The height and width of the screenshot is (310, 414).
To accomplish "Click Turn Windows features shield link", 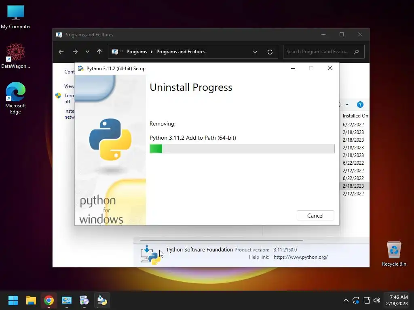I will coord(65,98).
